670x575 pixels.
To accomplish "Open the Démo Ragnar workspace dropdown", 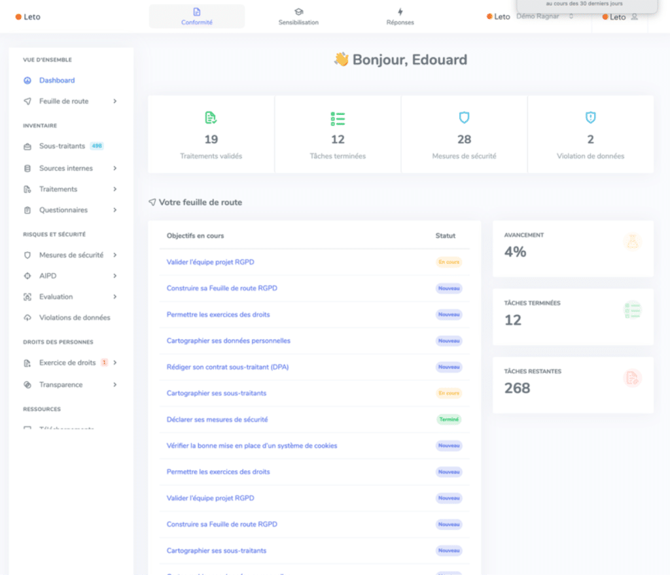I will 544,16.
